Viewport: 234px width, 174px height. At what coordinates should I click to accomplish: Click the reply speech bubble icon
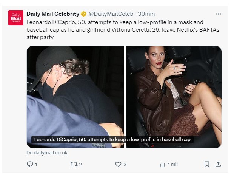pos(30,164)
